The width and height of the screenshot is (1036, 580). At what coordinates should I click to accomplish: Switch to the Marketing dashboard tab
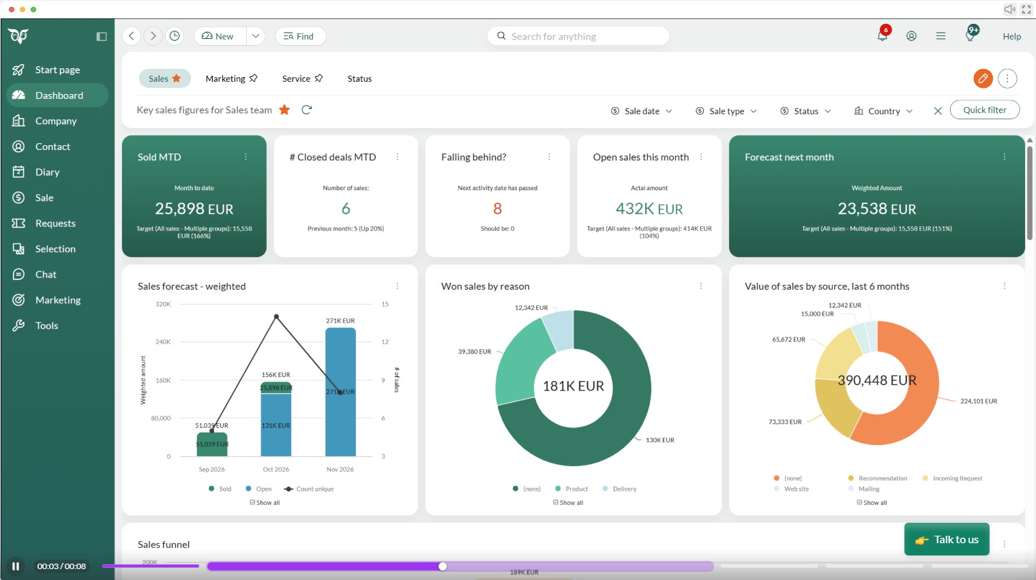click(x=231, y=78)
